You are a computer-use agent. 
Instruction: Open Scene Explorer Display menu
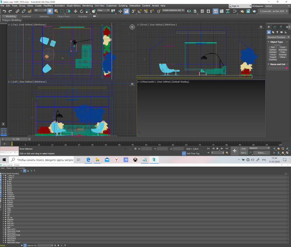coord(9,168)
